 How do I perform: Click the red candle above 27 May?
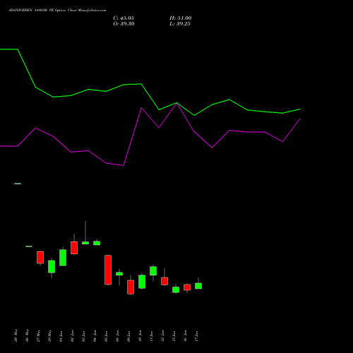pos(40,258)
